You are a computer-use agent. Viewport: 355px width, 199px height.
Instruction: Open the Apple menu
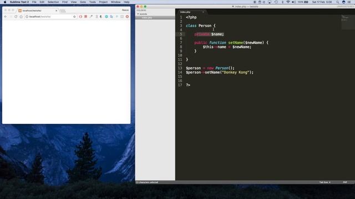[x=5, y=2]
